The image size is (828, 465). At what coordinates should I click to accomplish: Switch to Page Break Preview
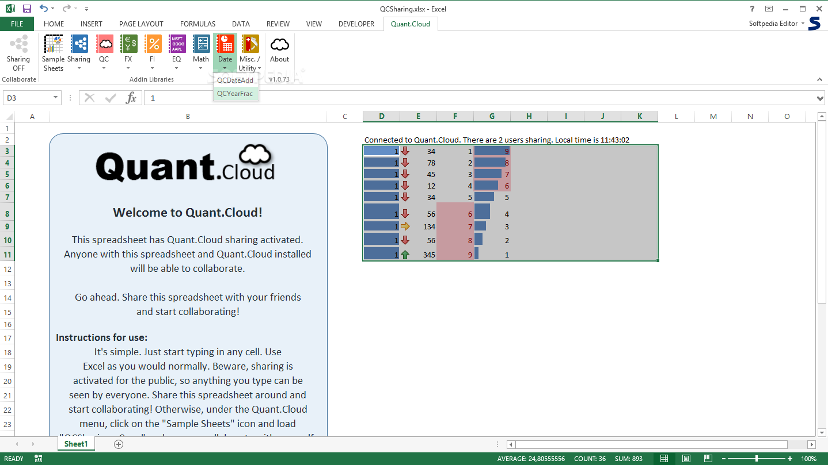pos(708,459)
